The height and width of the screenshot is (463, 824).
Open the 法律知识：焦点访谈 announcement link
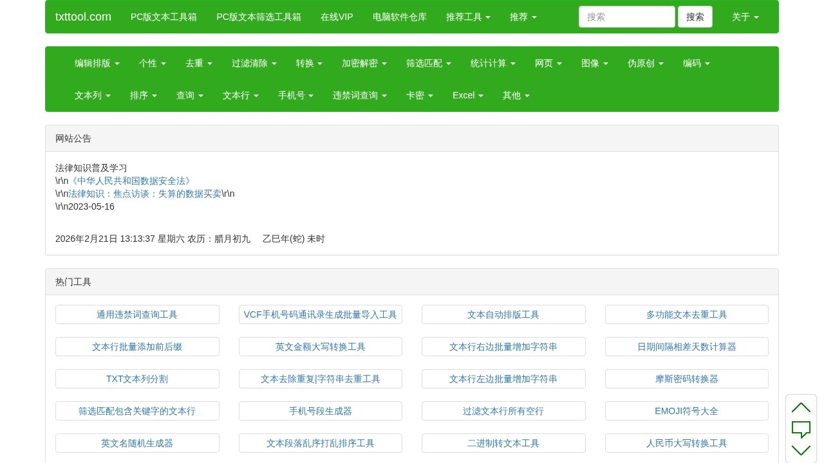click(145, 194)
